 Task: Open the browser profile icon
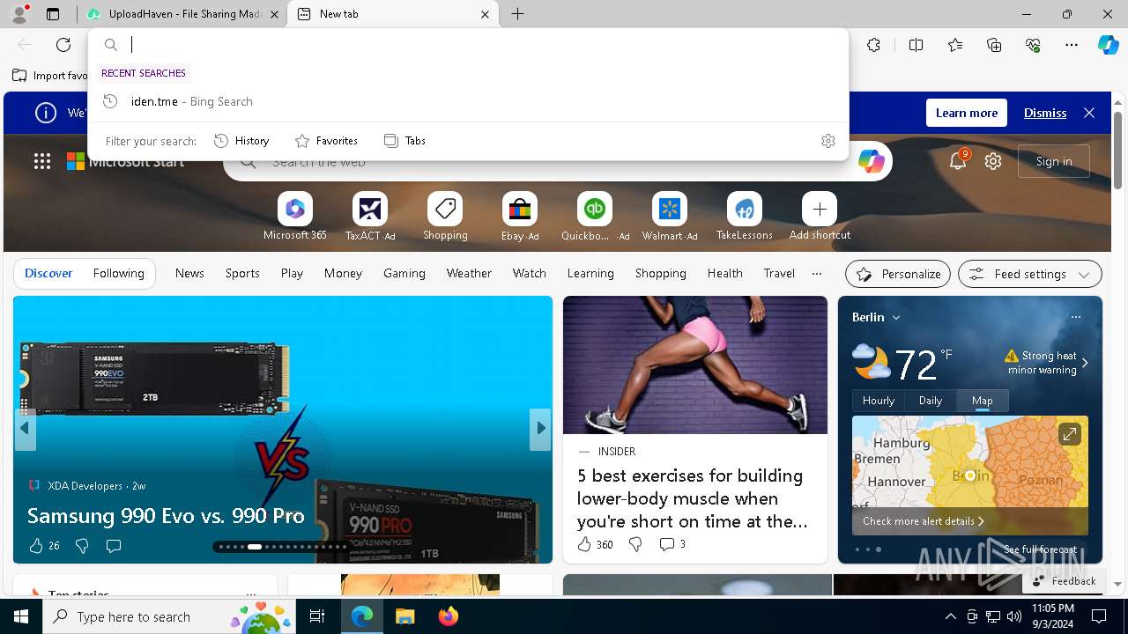[19, 14]
